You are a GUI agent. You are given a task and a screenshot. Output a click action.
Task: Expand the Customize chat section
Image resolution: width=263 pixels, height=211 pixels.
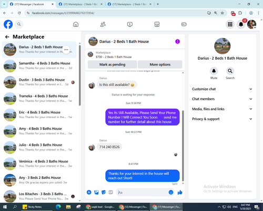coord(222,89)
